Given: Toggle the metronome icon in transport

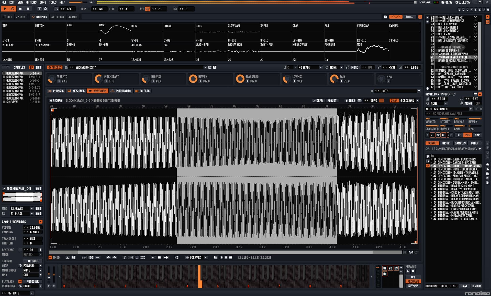Looking at the screenshot, I should click(x=46, y=9).
